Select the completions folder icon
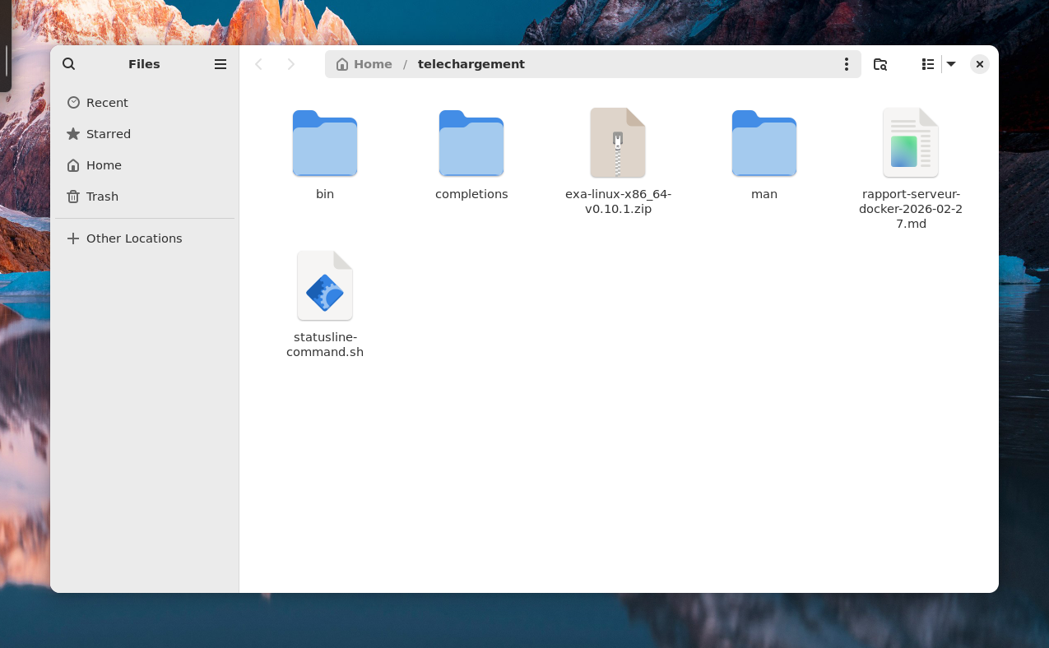 tap(471, 143)
